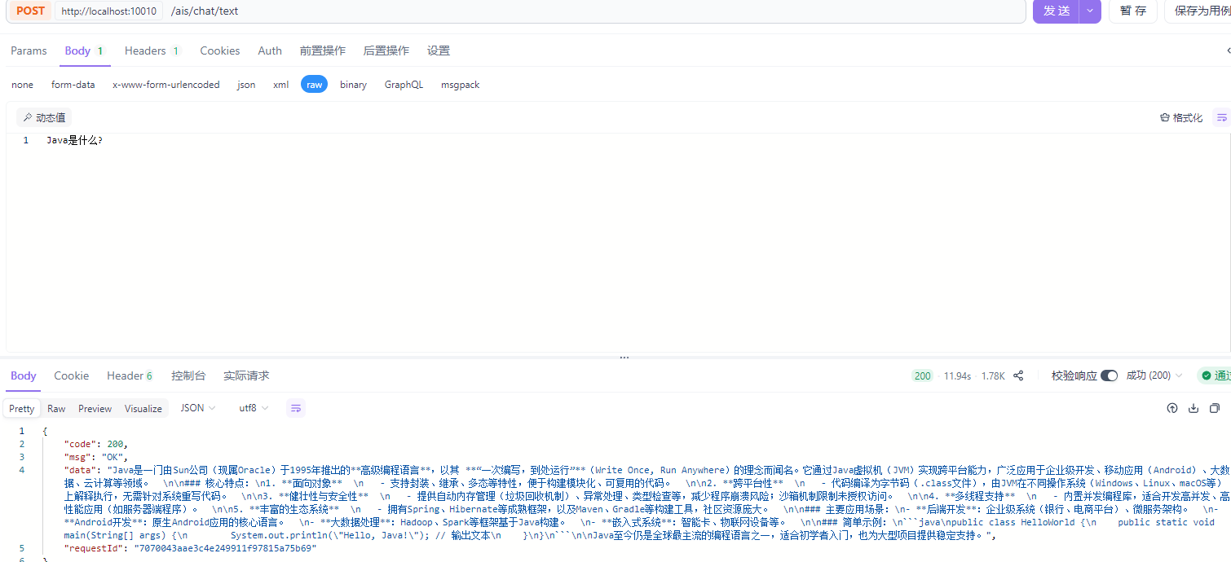Collapse the request panel arrow icon
This screenshot has height=562, width=1231.
coord(1228,50)
